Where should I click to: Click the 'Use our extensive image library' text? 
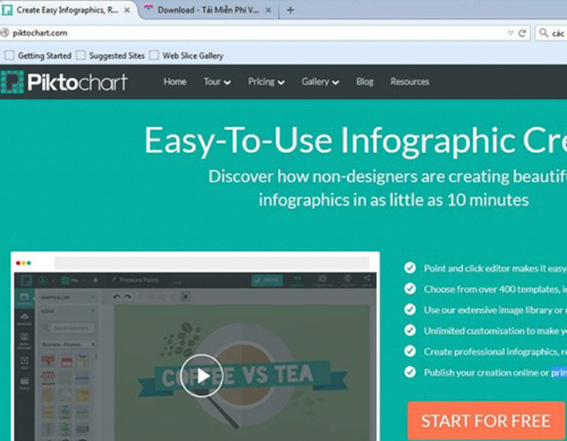pos(495,310)
